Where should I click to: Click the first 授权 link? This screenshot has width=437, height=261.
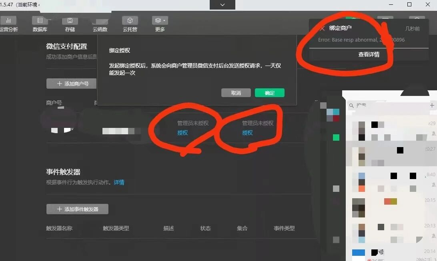tap(182, 133)
